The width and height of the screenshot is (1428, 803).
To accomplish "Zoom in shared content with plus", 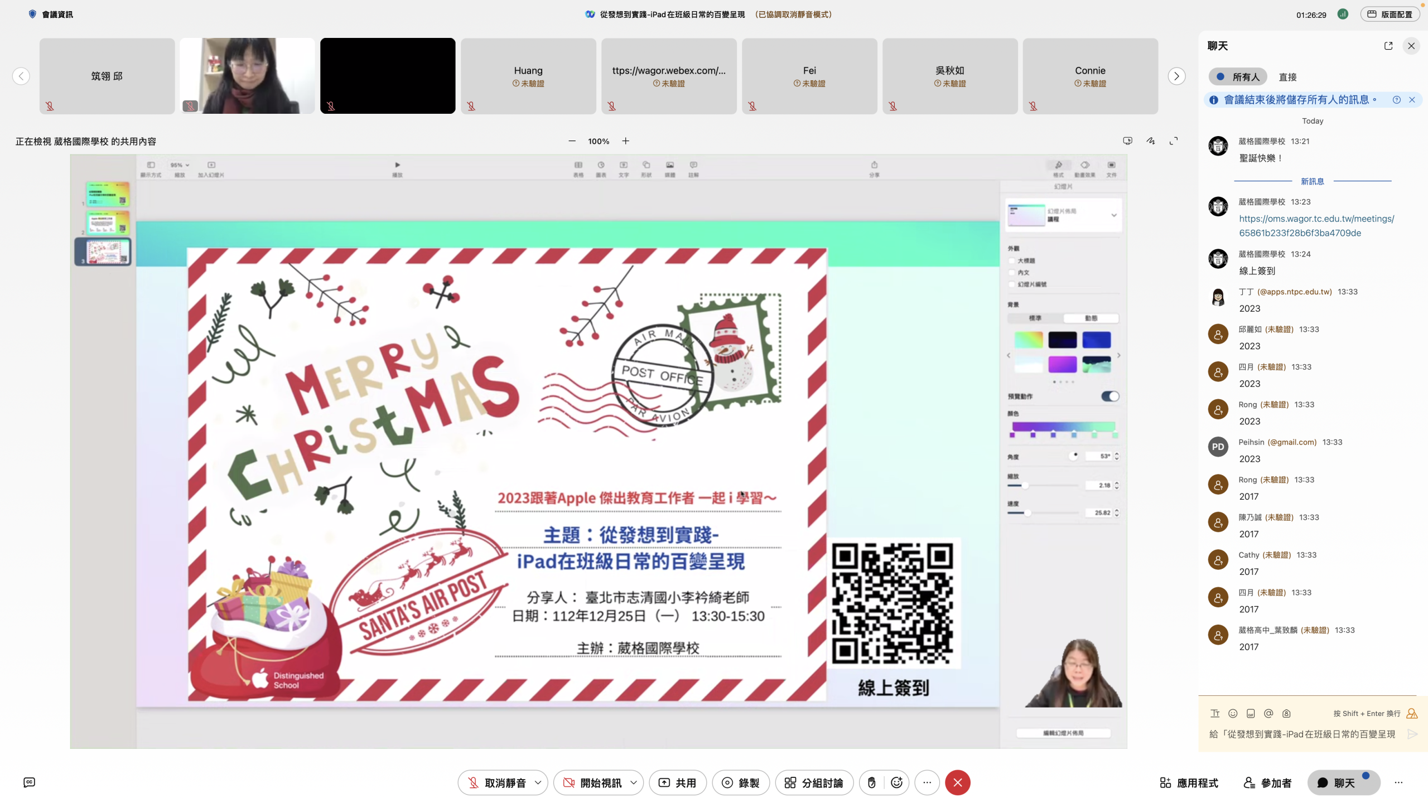I will tap(626, 141).
